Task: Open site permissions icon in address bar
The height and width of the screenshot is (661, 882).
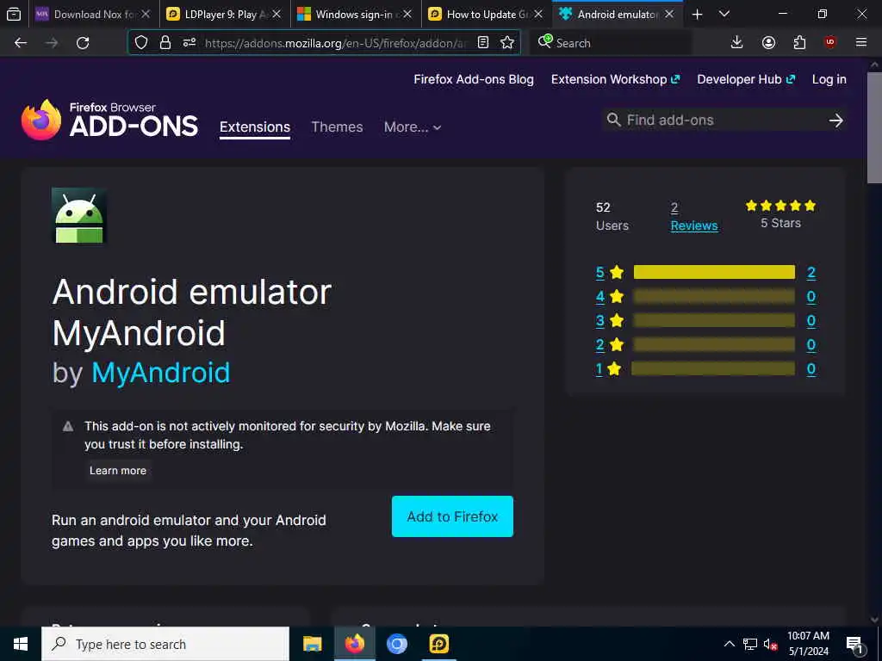Action: pyautogui.click(x=189, y=42)
